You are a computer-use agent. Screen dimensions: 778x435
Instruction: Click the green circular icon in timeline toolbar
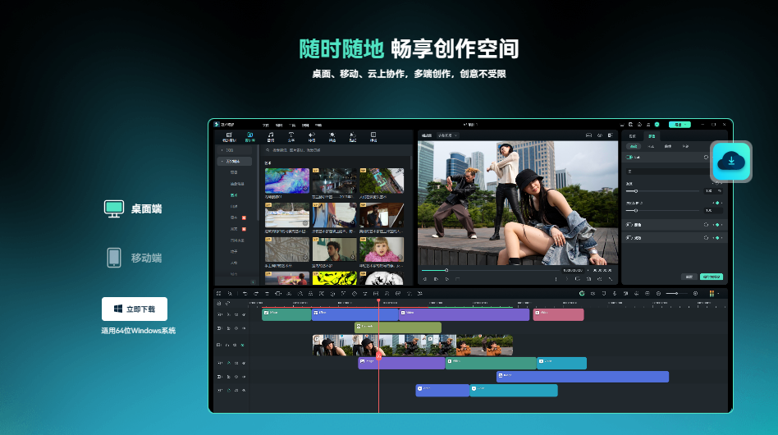tap(582, 294)
